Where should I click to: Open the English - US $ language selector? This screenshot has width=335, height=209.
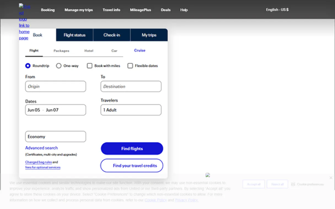tap(277, 10)
